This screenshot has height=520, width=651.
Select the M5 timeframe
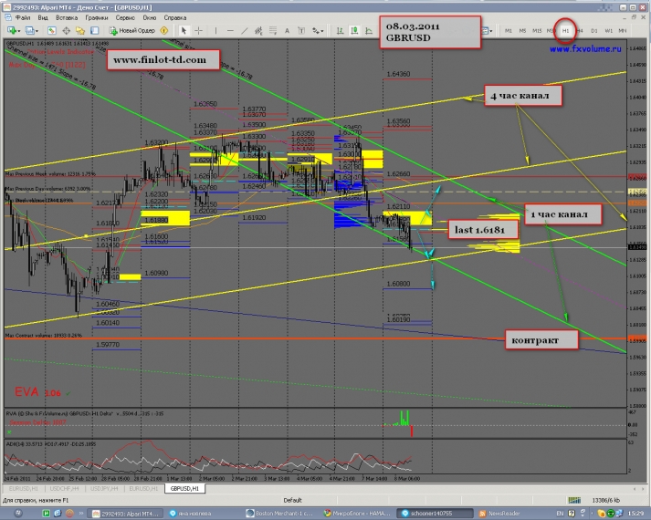(522, 31)
